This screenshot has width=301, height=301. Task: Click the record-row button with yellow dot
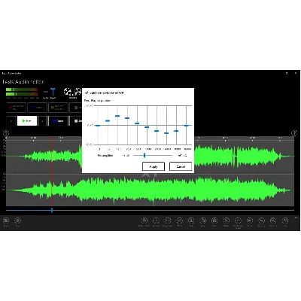pos(58,108)
